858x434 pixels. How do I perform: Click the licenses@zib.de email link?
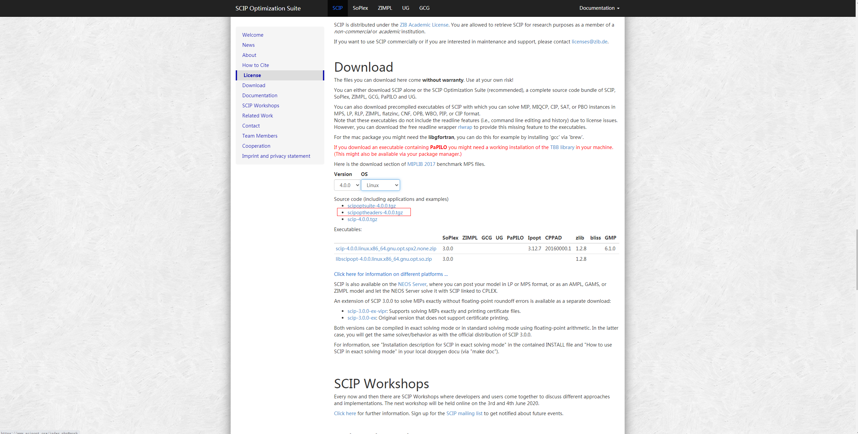pyautogui.click(x=589, y=42)
